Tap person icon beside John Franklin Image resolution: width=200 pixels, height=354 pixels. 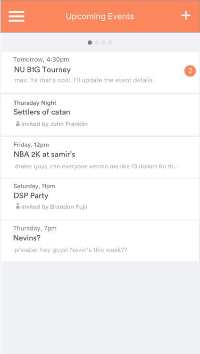[17, 123]
